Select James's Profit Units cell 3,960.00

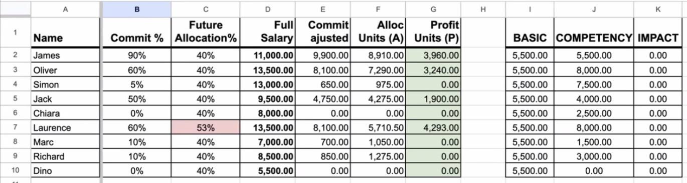433,55
